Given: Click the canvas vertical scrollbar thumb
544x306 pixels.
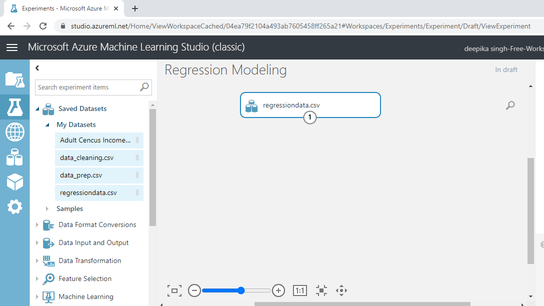Looking at the screenshot, I should [x=530, y=211].
